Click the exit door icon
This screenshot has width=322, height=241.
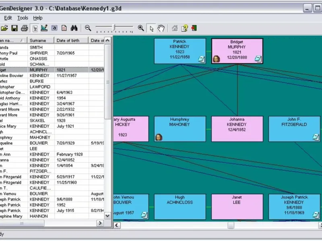click(x=194, y=28)
